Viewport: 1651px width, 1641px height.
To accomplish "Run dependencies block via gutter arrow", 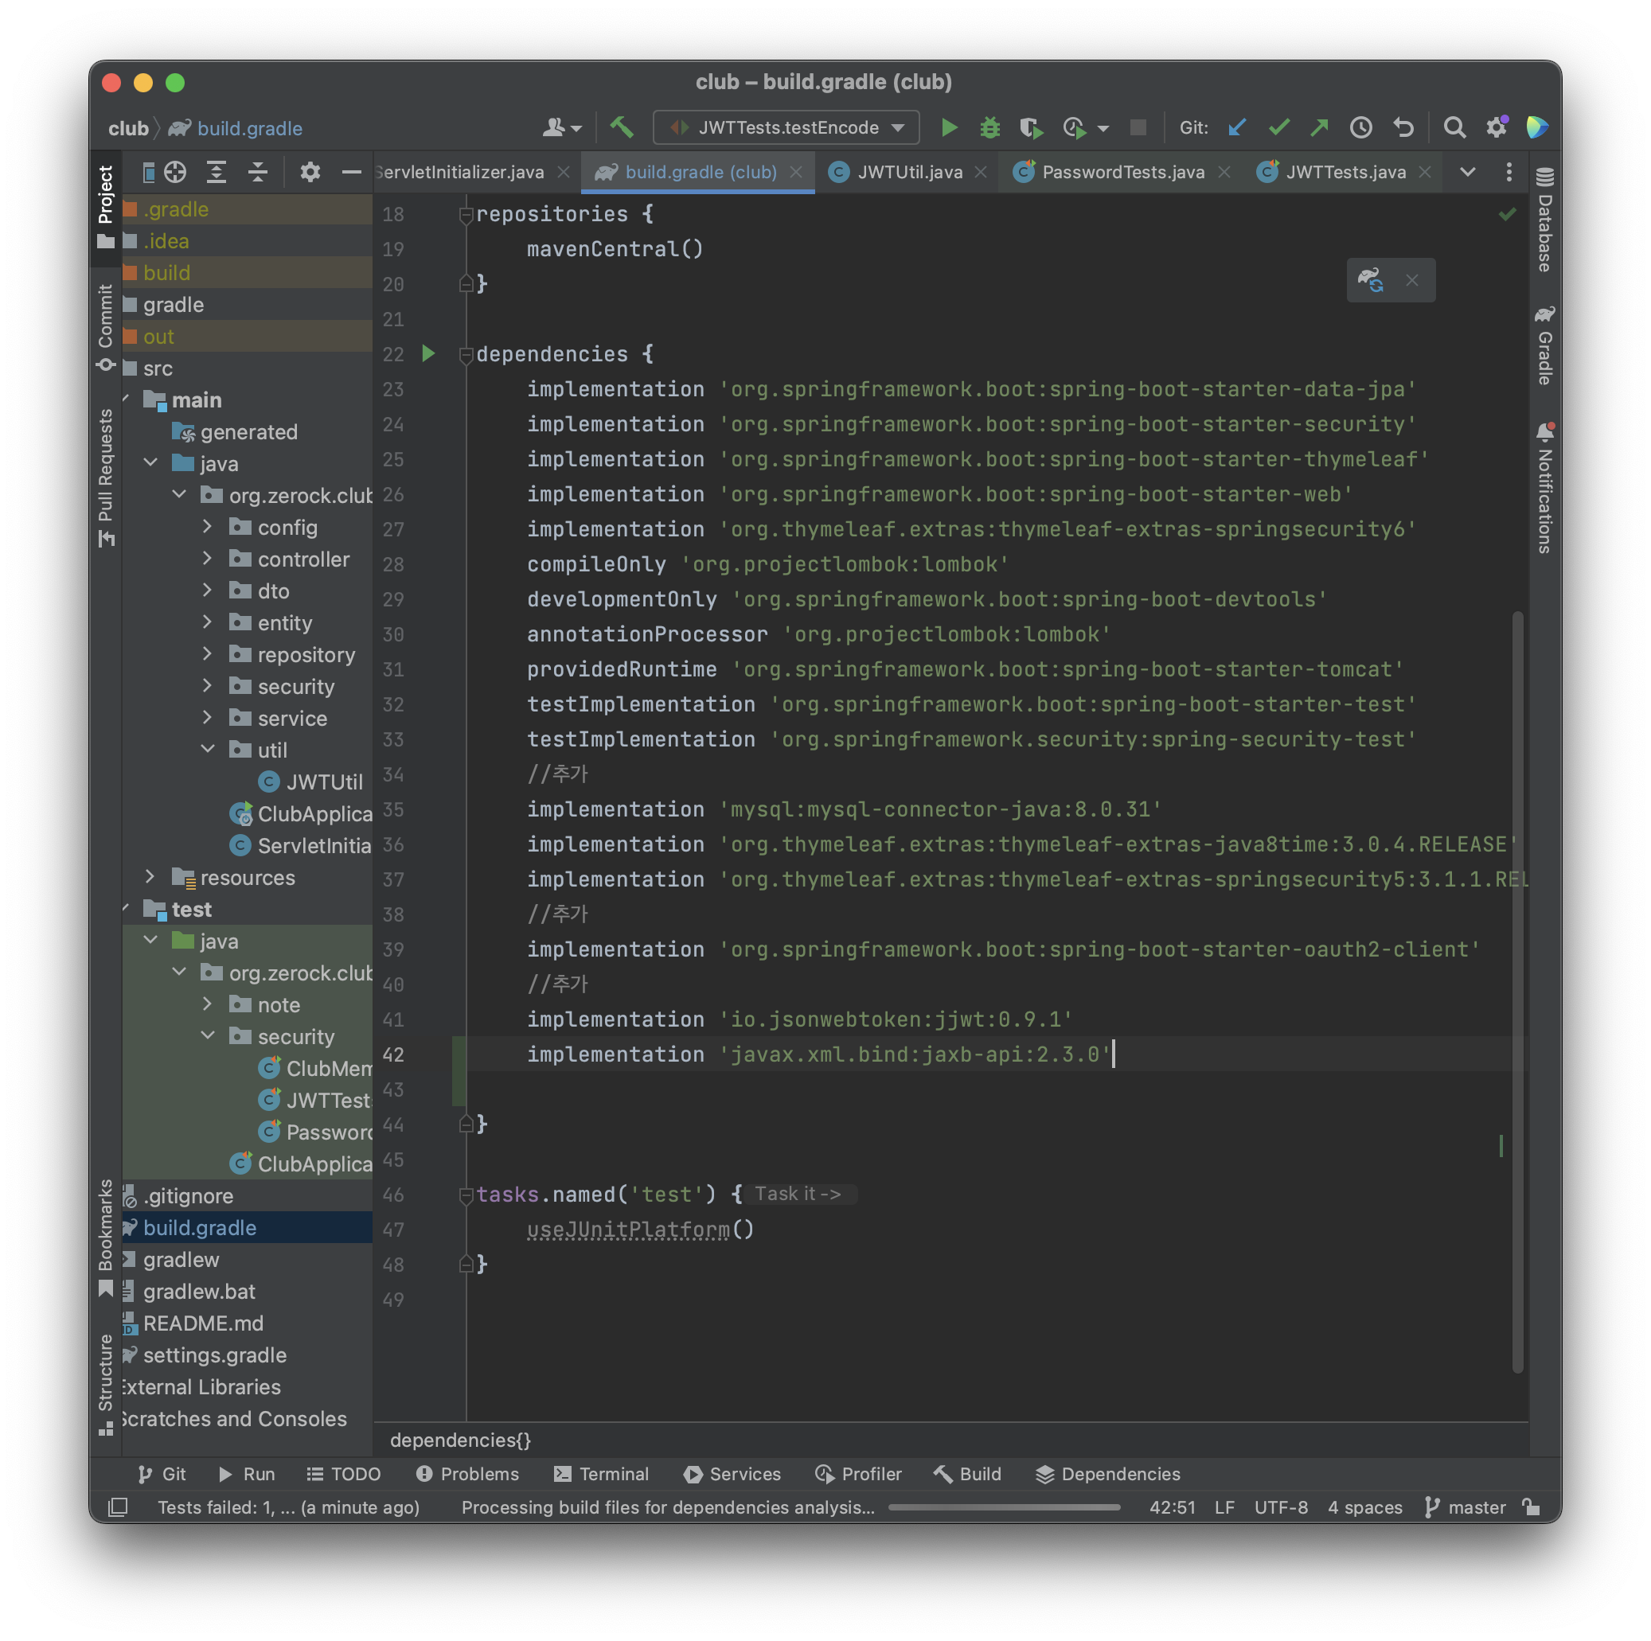I will (x=428, y=353).
